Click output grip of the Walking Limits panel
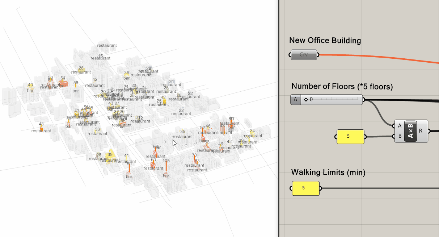This screenshot has height=237, width=439. (x=321, y=188)
